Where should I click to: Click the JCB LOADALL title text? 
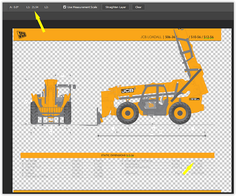tap(151, 37)
